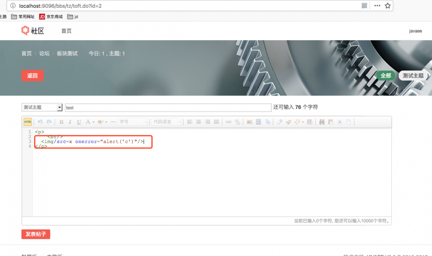Select the 测试主题 filter tab
432x256 pixels.
[x=413, y=76]
